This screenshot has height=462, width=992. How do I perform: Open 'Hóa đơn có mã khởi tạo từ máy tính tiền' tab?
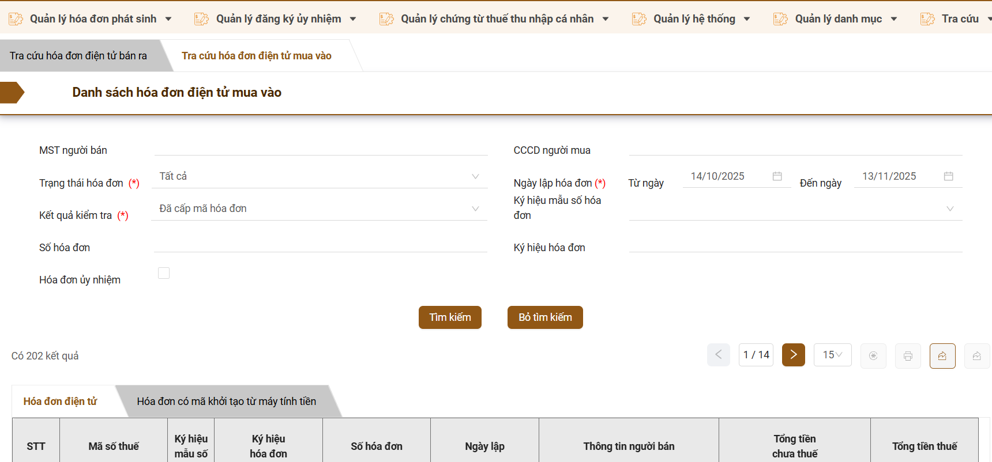(x=226, y=402)
